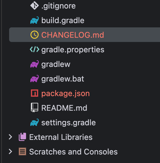Select the settings.gradle file
Image resolution: width=160 pixels, height=163 pixels.
68,123
